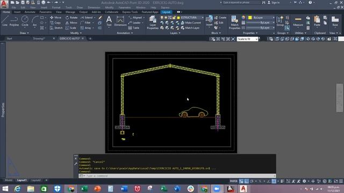
Task: Click the Array tool
Action: pos(86,28)
